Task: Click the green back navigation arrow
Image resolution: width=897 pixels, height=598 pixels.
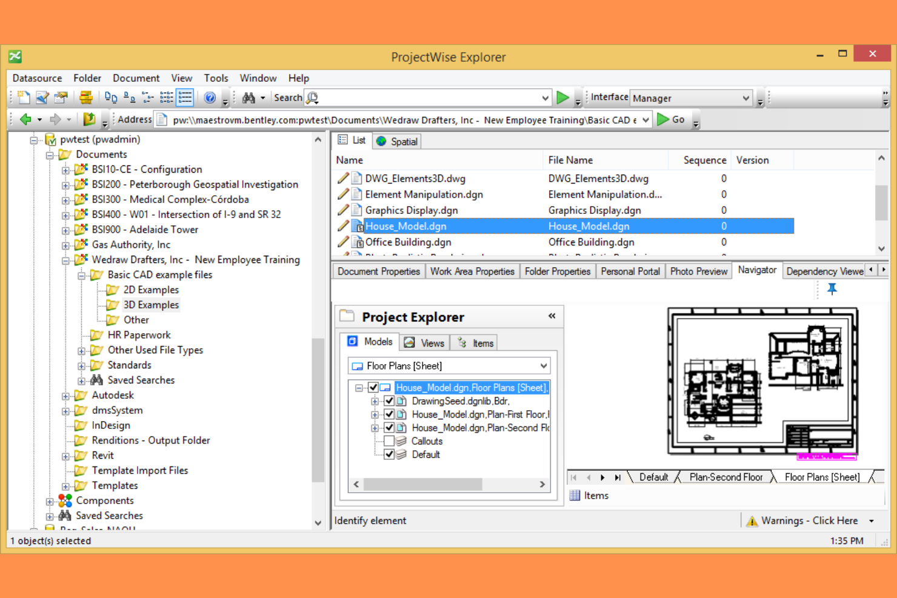Action: [27, 119]
